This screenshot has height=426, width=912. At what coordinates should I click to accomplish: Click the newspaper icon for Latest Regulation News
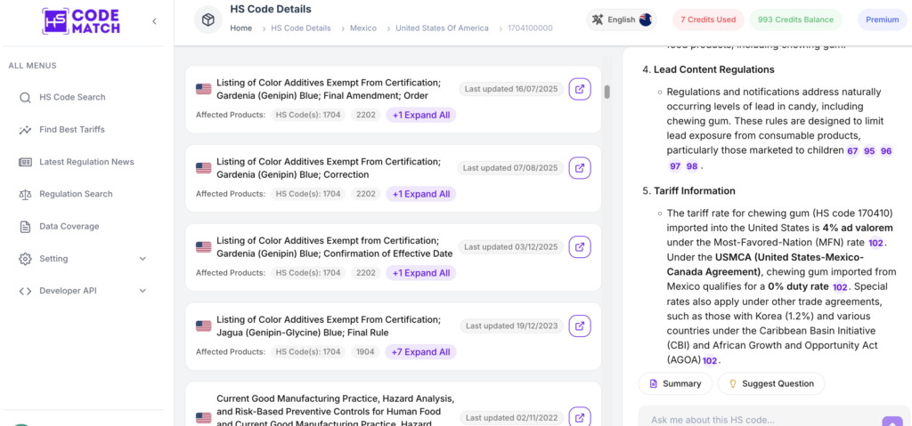tap(25, 162)
